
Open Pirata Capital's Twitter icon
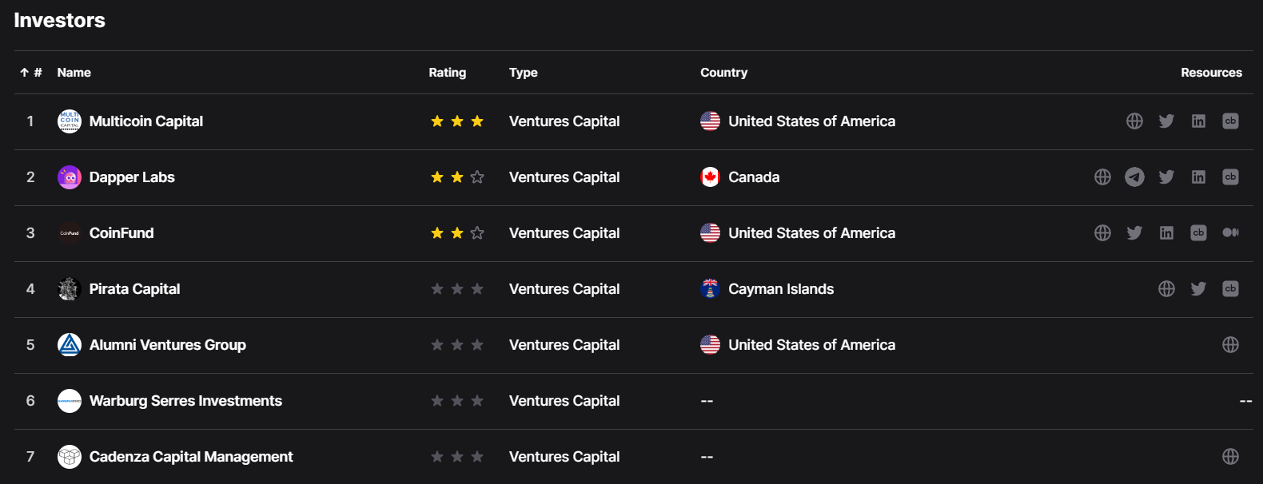pos(1198,289)
